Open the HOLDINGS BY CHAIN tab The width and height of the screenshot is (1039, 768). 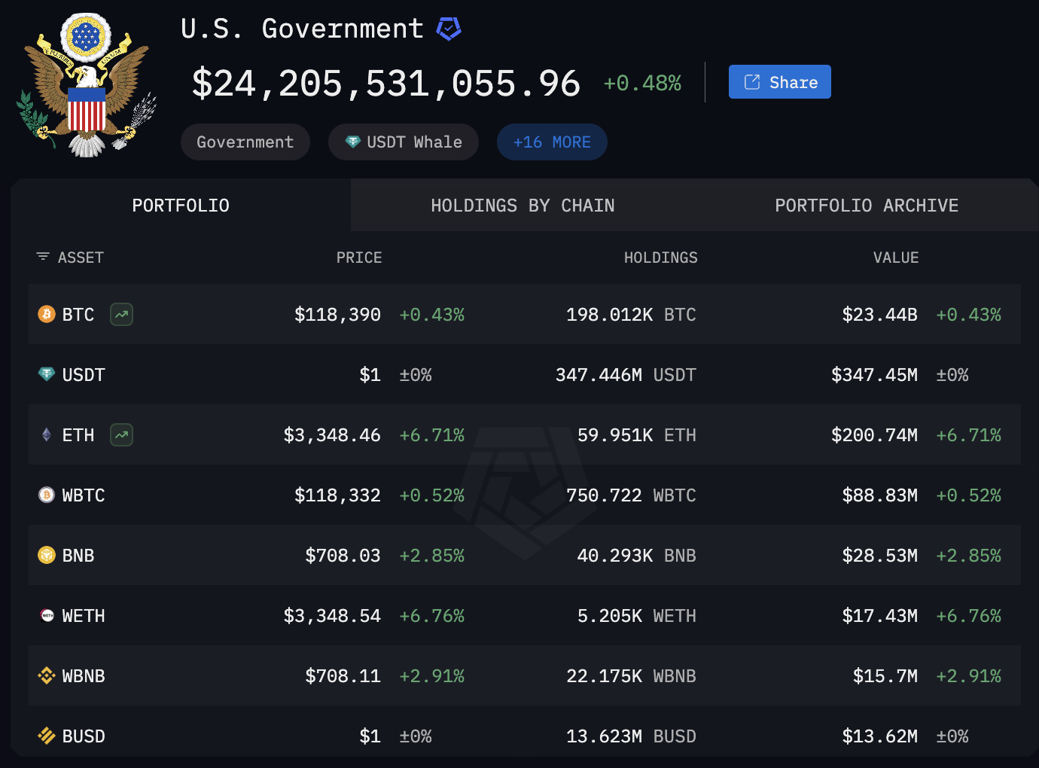click(x=523, y=206)
